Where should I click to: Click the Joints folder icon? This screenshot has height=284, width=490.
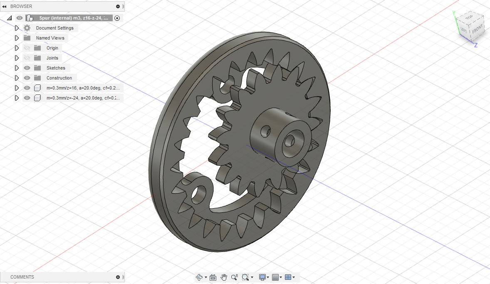(37, 58)
